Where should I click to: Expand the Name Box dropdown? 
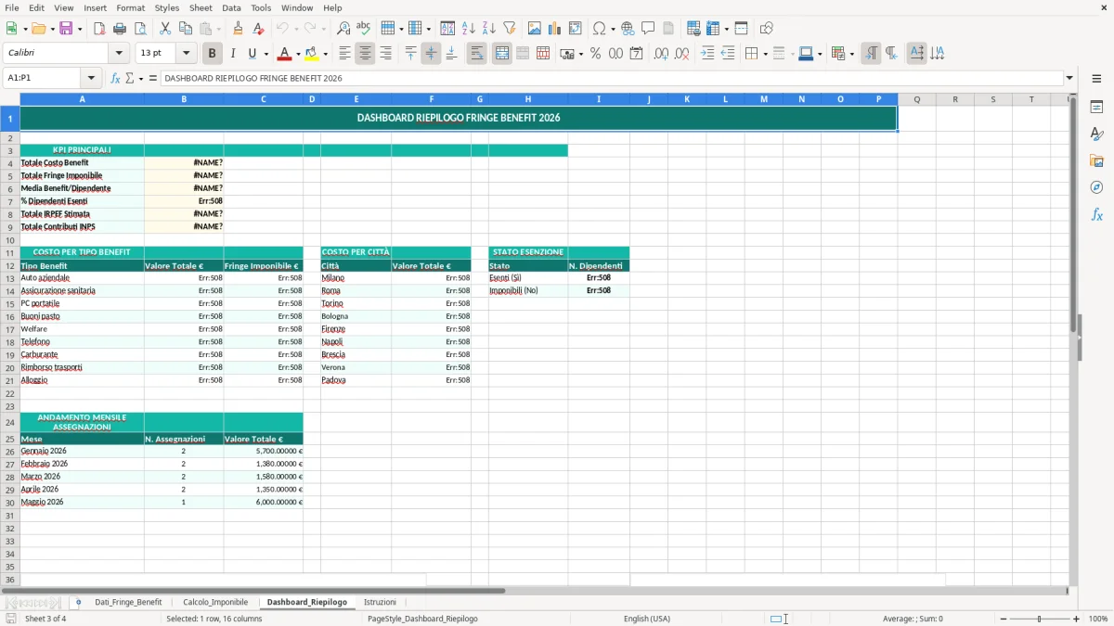(91, 79)
